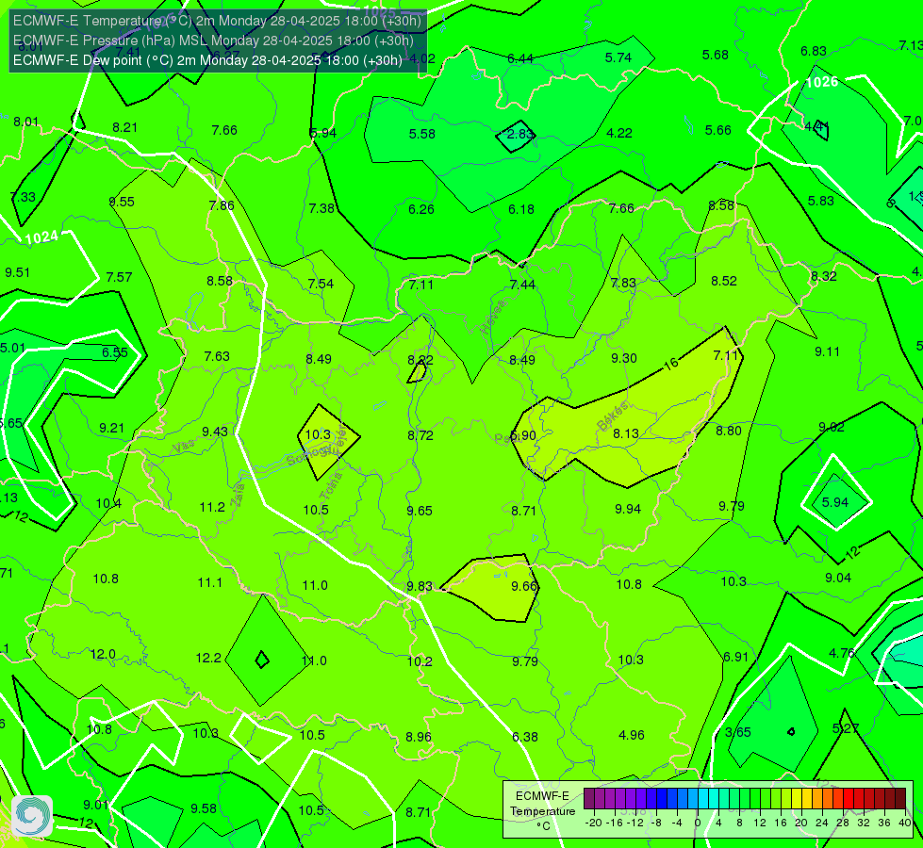Click the 7.44 dew point value
This screenshot has width=923, height=848.
point(522,285)
